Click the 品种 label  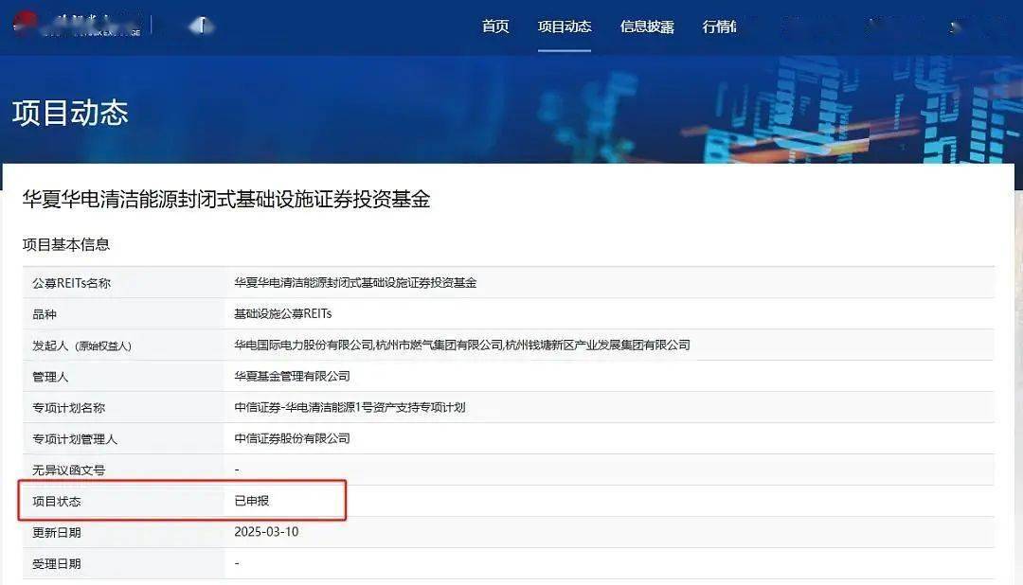45,314
